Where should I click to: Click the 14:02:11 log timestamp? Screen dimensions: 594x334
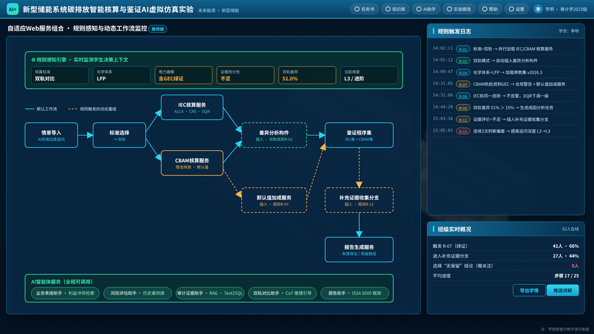point(442,48)
